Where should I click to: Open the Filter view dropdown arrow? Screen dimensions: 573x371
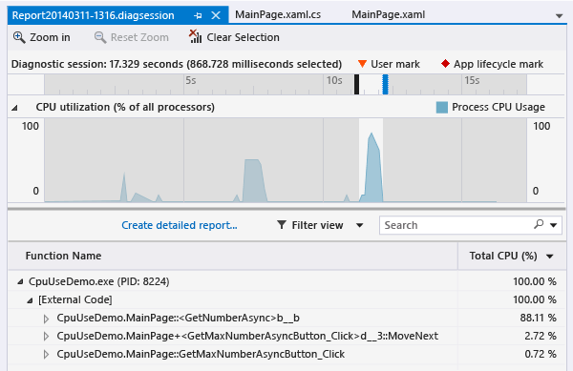pyautogui.click(x=360, y=225)
